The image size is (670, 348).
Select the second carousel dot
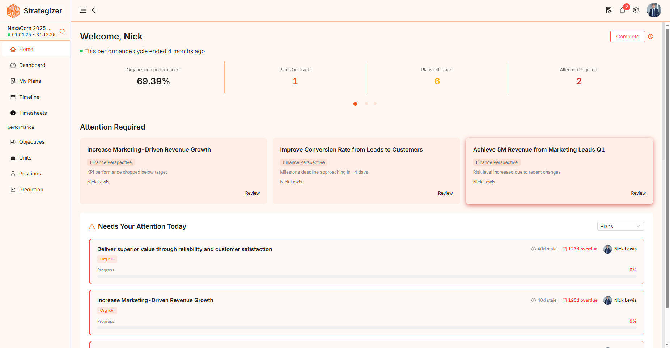pyautogui.click(x=366, y=103)
